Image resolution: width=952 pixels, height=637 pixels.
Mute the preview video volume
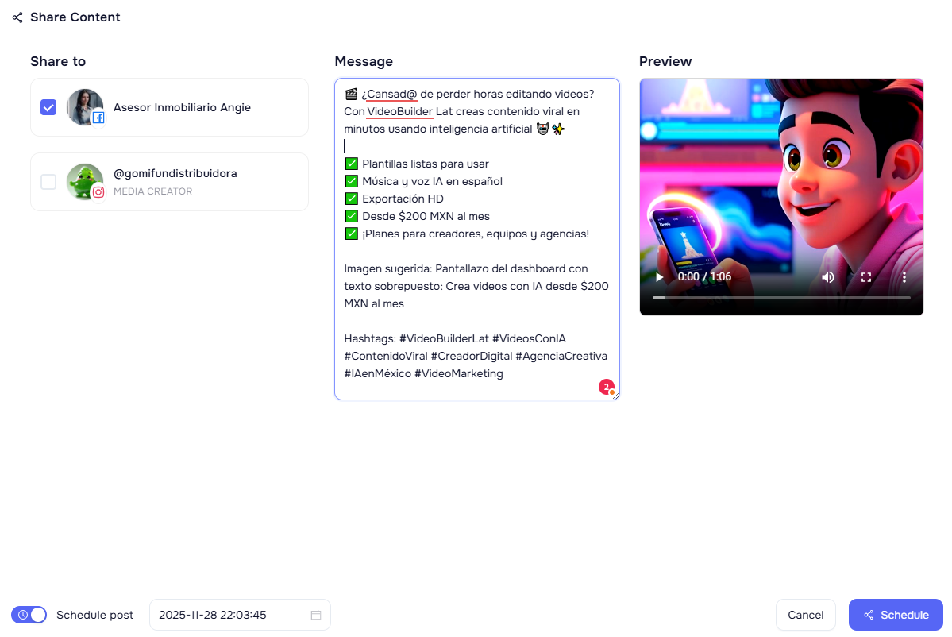coord(828,277)
